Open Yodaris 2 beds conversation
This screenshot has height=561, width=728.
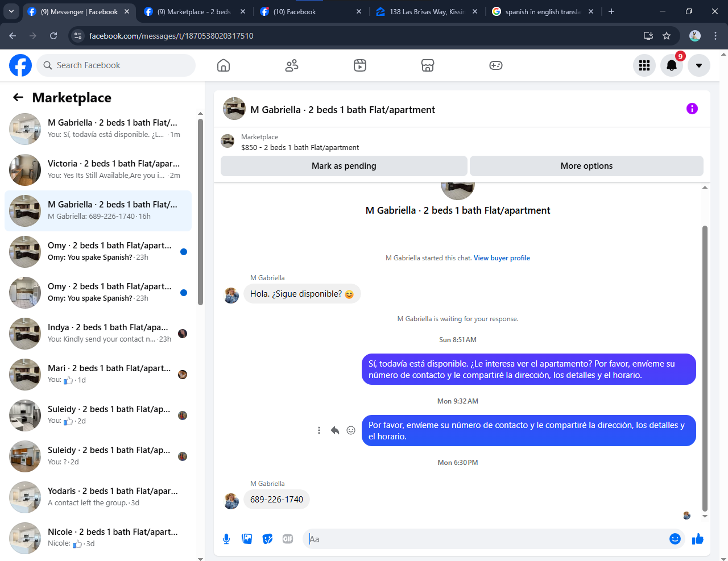pyautogui.click(x=98, y=497)
